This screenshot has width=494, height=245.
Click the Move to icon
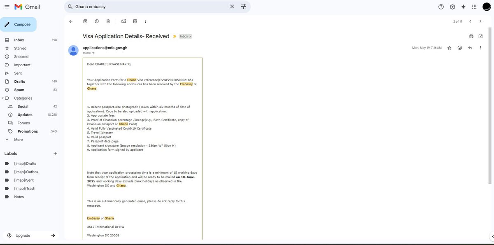pyautogui.click(x=135, y=21)
